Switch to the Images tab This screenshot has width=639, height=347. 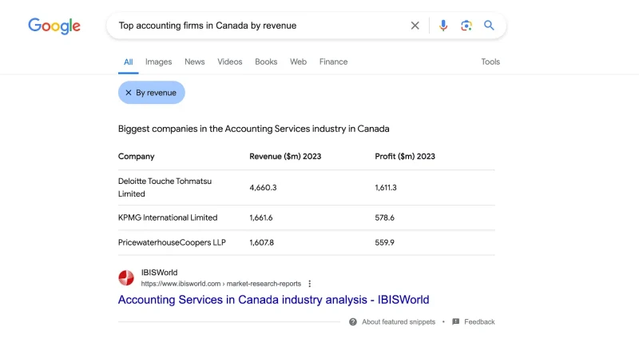158,62
